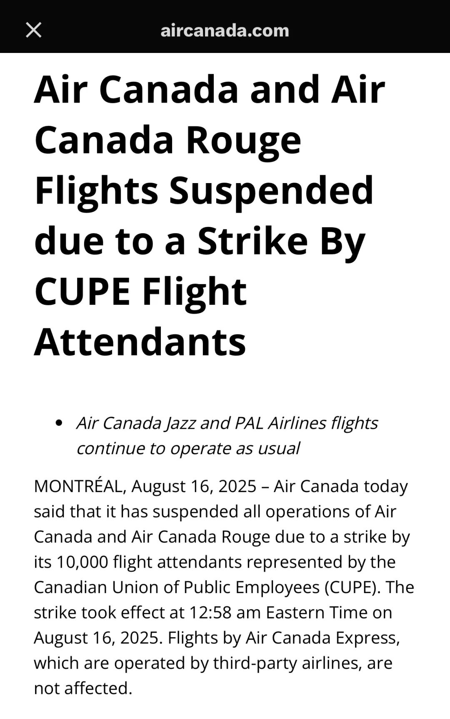Click "Eastern Time" in the paragraph
450x719 pixels.
pos(316,613)
